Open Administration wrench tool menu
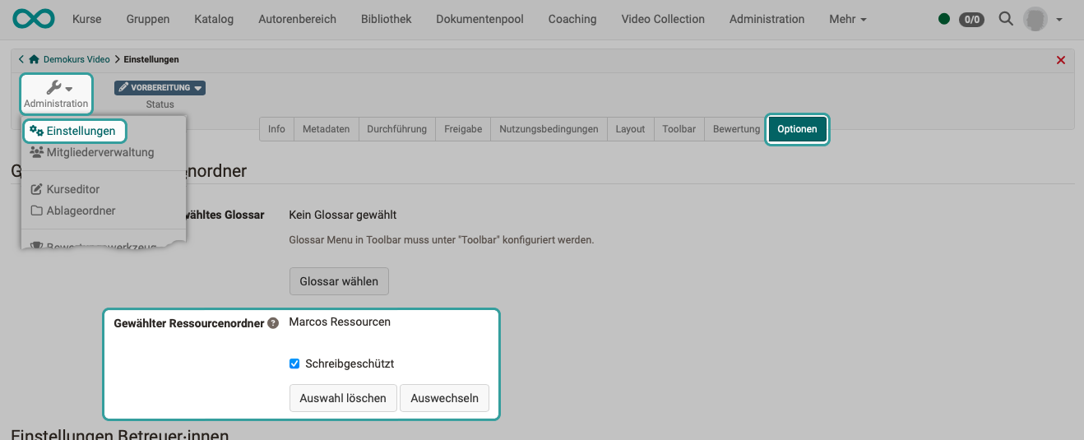 [x=56, y=94]
